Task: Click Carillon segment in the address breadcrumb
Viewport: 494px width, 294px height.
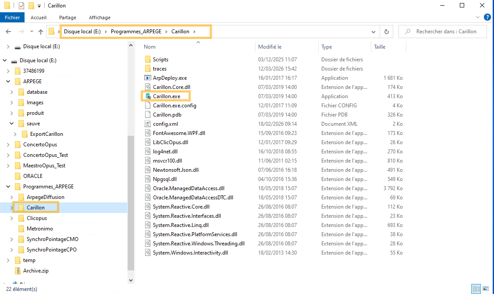Action: [180, 32]
